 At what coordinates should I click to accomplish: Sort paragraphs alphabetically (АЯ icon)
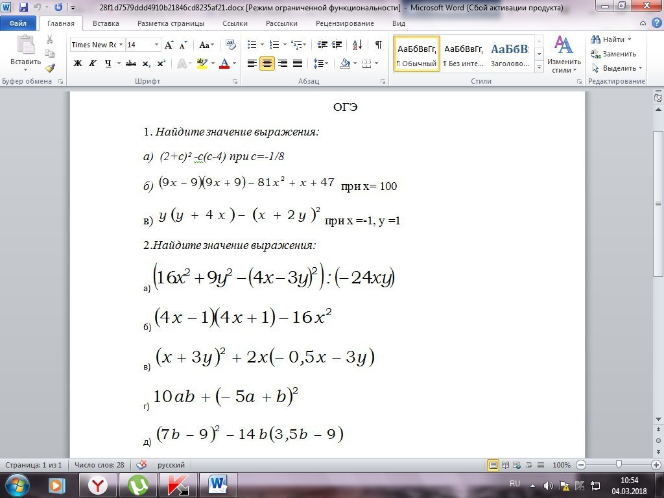pos(357,45)
